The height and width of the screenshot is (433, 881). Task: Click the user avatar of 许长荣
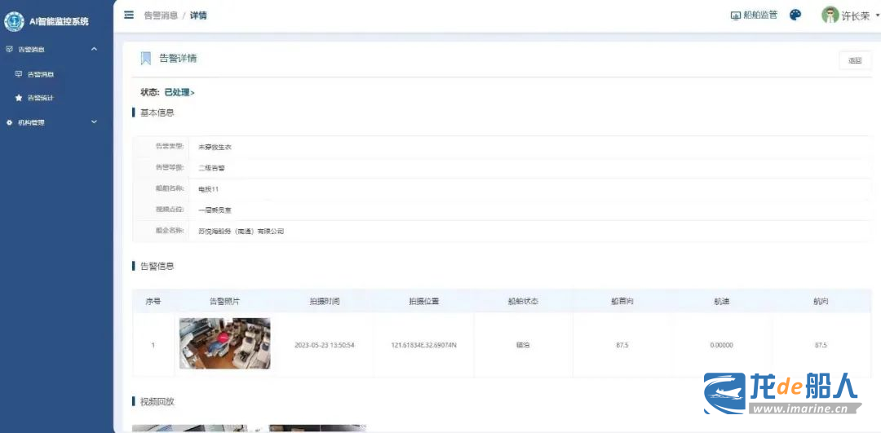(830, 15)
